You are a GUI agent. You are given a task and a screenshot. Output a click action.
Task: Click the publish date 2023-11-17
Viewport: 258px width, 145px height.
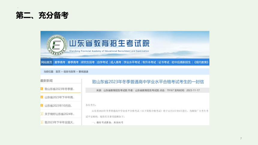193,90
